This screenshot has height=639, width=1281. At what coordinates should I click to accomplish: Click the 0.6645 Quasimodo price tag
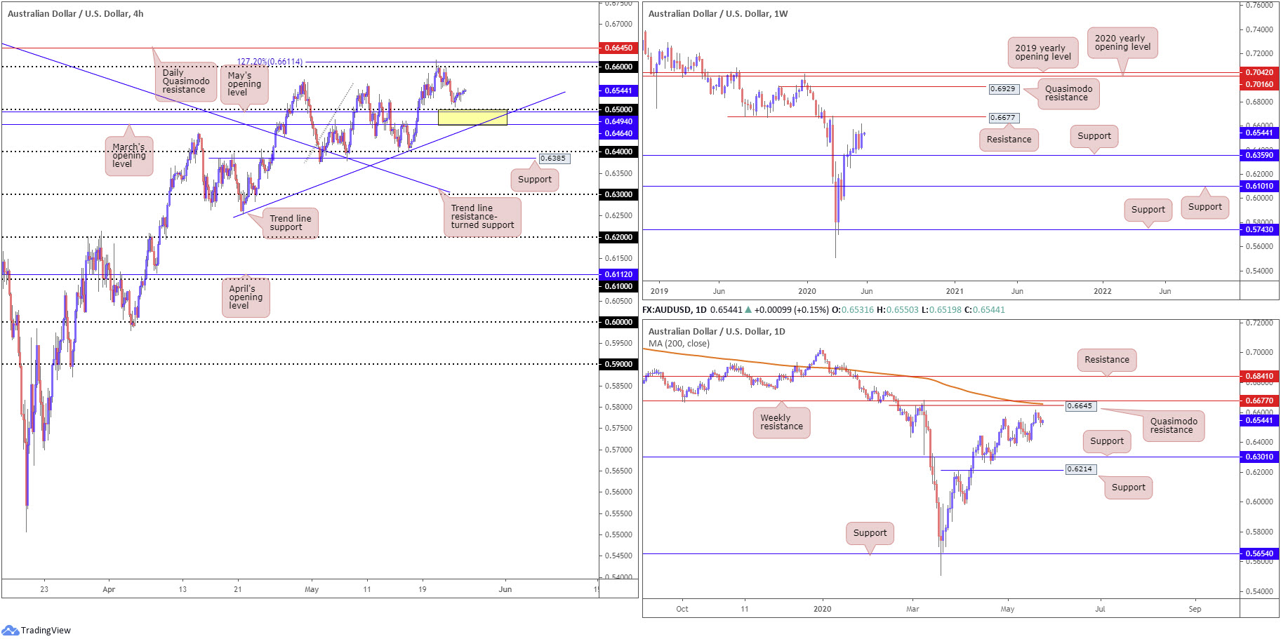click(x=1080, y=406)
